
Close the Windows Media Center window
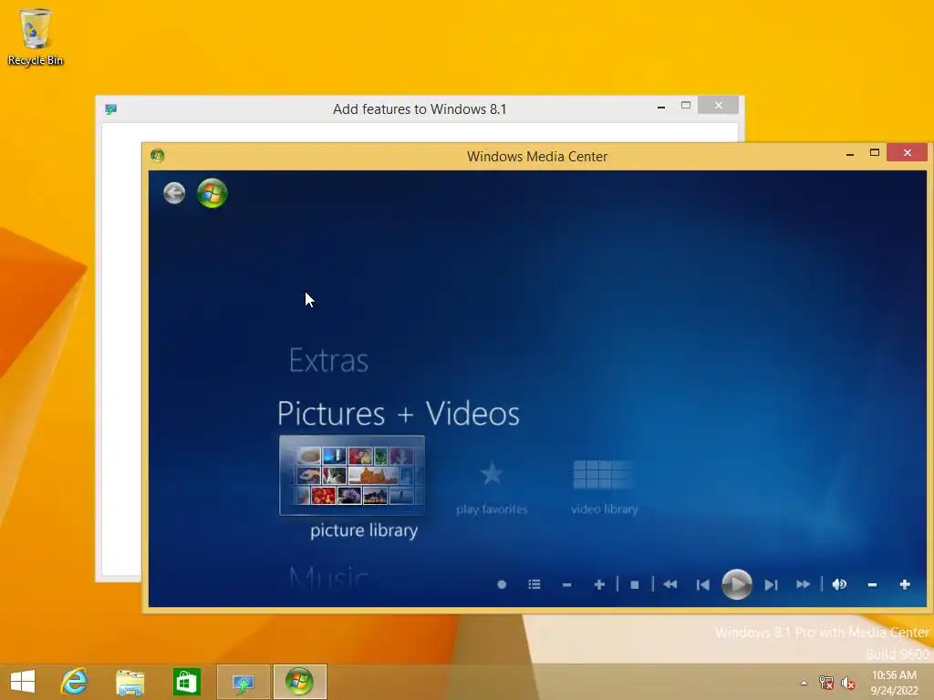(908, 153)
